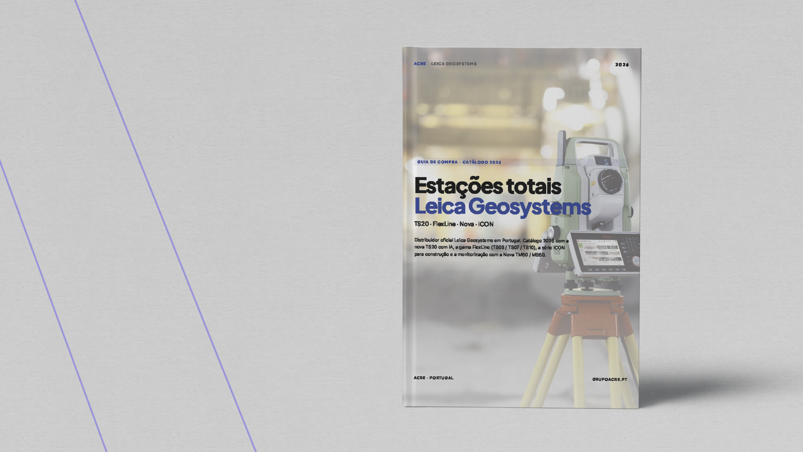Click the "ACRE · LEICA GEOSYSTEMS" cover header
This screenshot has width=803, height=452.
pyautogui.click(x=445, y=64)
